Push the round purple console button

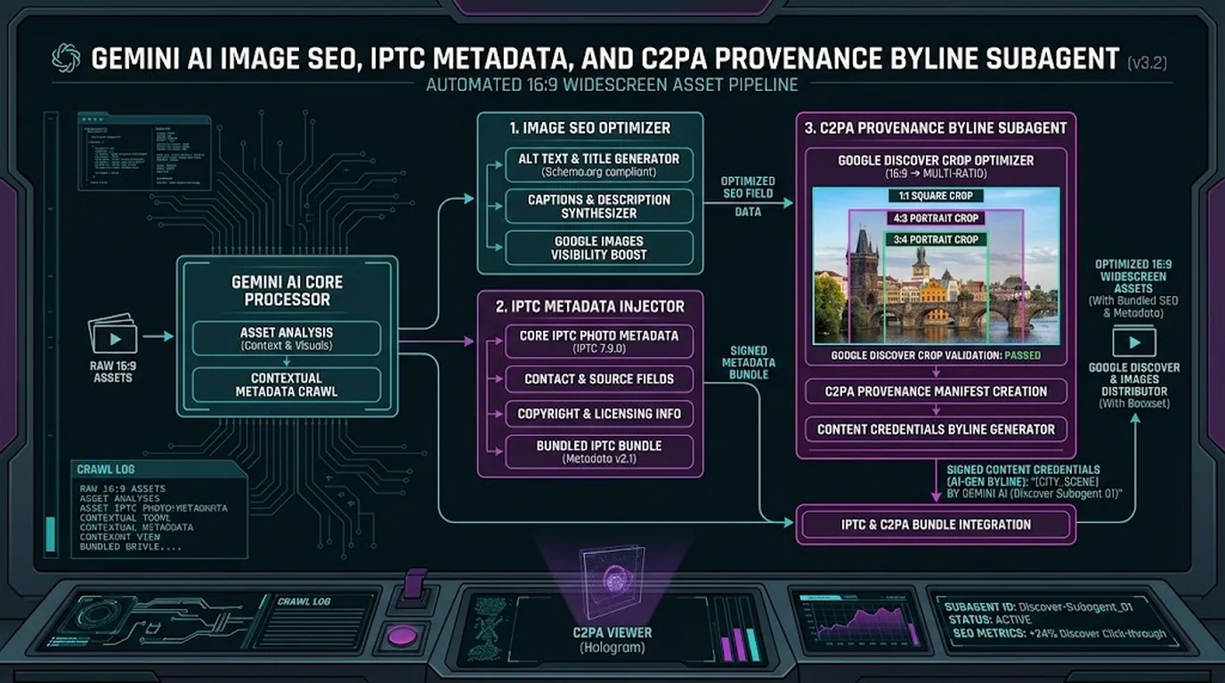[402, 636]
